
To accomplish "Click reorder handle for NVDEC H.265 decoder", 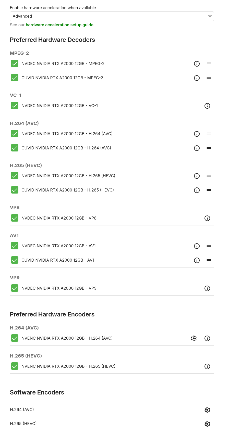I will pos(209,176).
